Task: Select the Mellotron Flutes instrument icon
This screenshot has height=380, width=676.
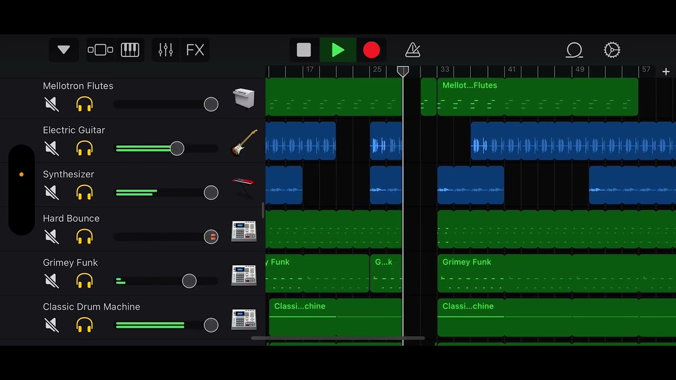Action: (243, 99)
